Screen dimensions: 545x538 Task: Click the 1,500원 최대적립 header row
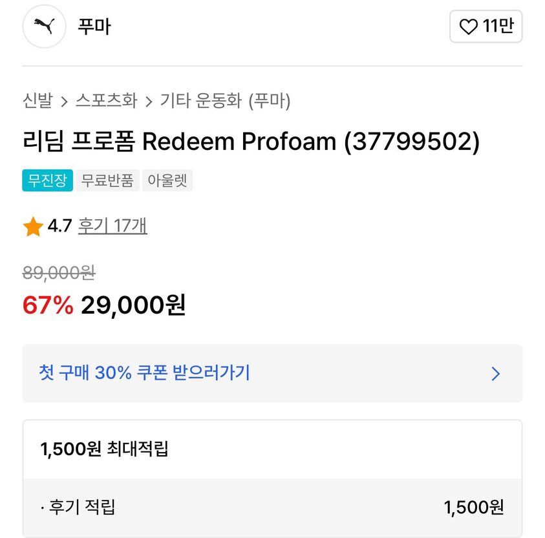(272, 449)
